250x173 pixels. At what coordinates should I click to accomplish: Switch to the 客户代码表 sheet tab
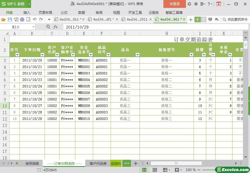click(x=98, y=163)
